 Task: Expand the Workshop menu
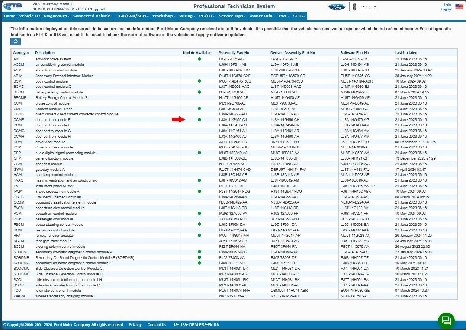tap(164, 16)
